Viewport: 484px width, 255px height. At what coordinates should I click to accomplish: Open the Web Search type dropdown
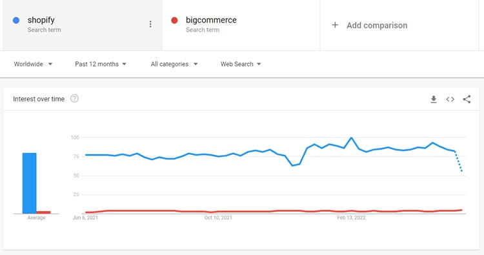(241, 64)
